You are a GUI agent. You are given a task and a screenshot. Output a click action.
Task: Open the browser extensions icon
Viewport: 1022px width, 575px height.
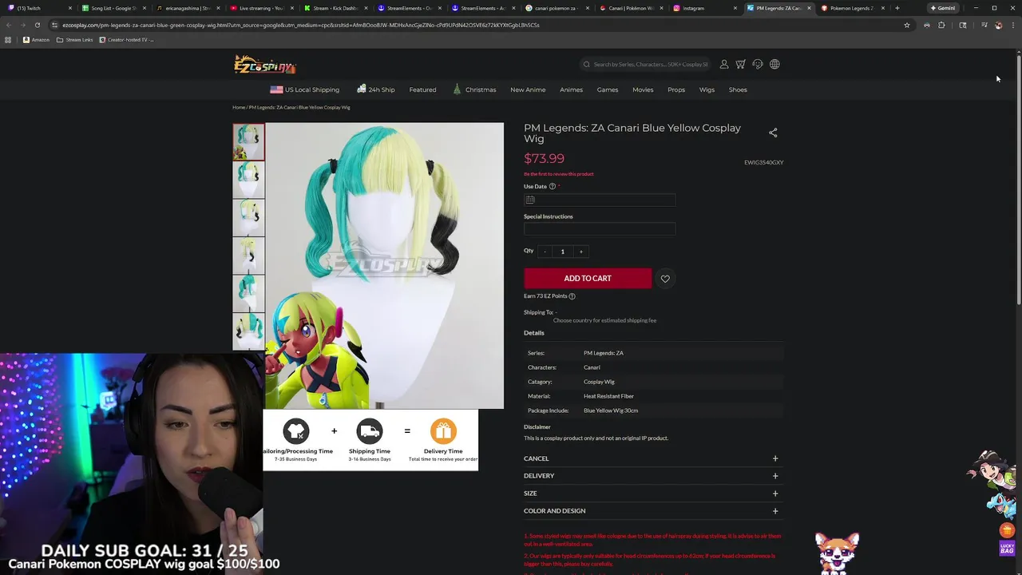point(941,25)
